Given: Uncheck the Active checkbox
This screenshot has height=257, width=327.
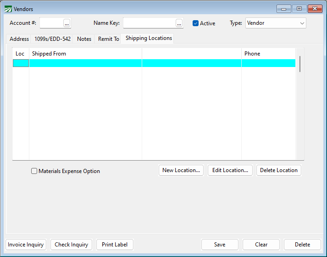Looking at the screenshot, I should coord(196,23).
